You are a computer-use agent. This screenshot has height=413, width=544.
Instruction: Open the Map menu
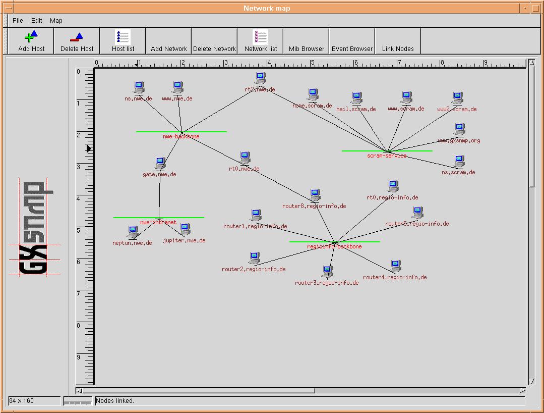coord(56,21)
